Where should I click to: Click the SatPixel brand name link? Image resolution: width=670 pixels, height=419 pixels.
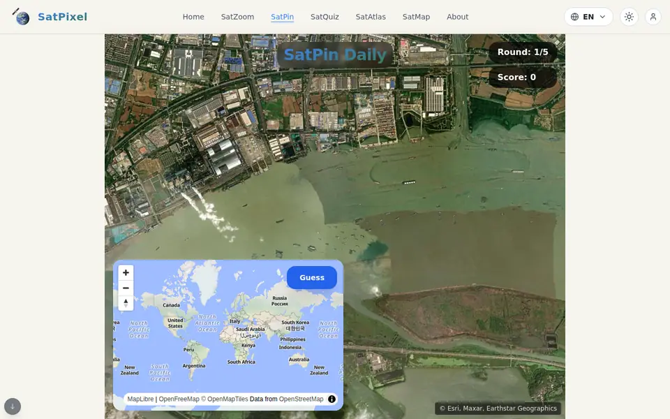pos(62,17)
